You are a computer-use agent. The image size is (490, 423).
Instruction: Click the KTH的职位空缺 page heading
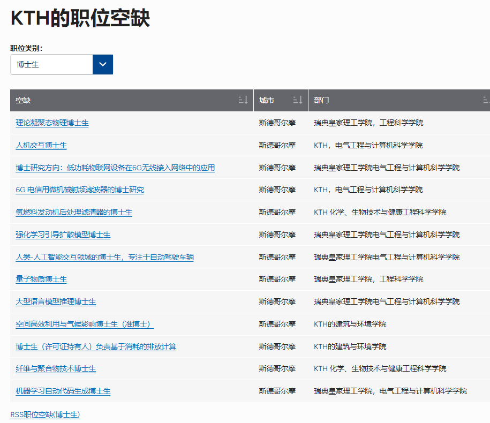(80, 18)
